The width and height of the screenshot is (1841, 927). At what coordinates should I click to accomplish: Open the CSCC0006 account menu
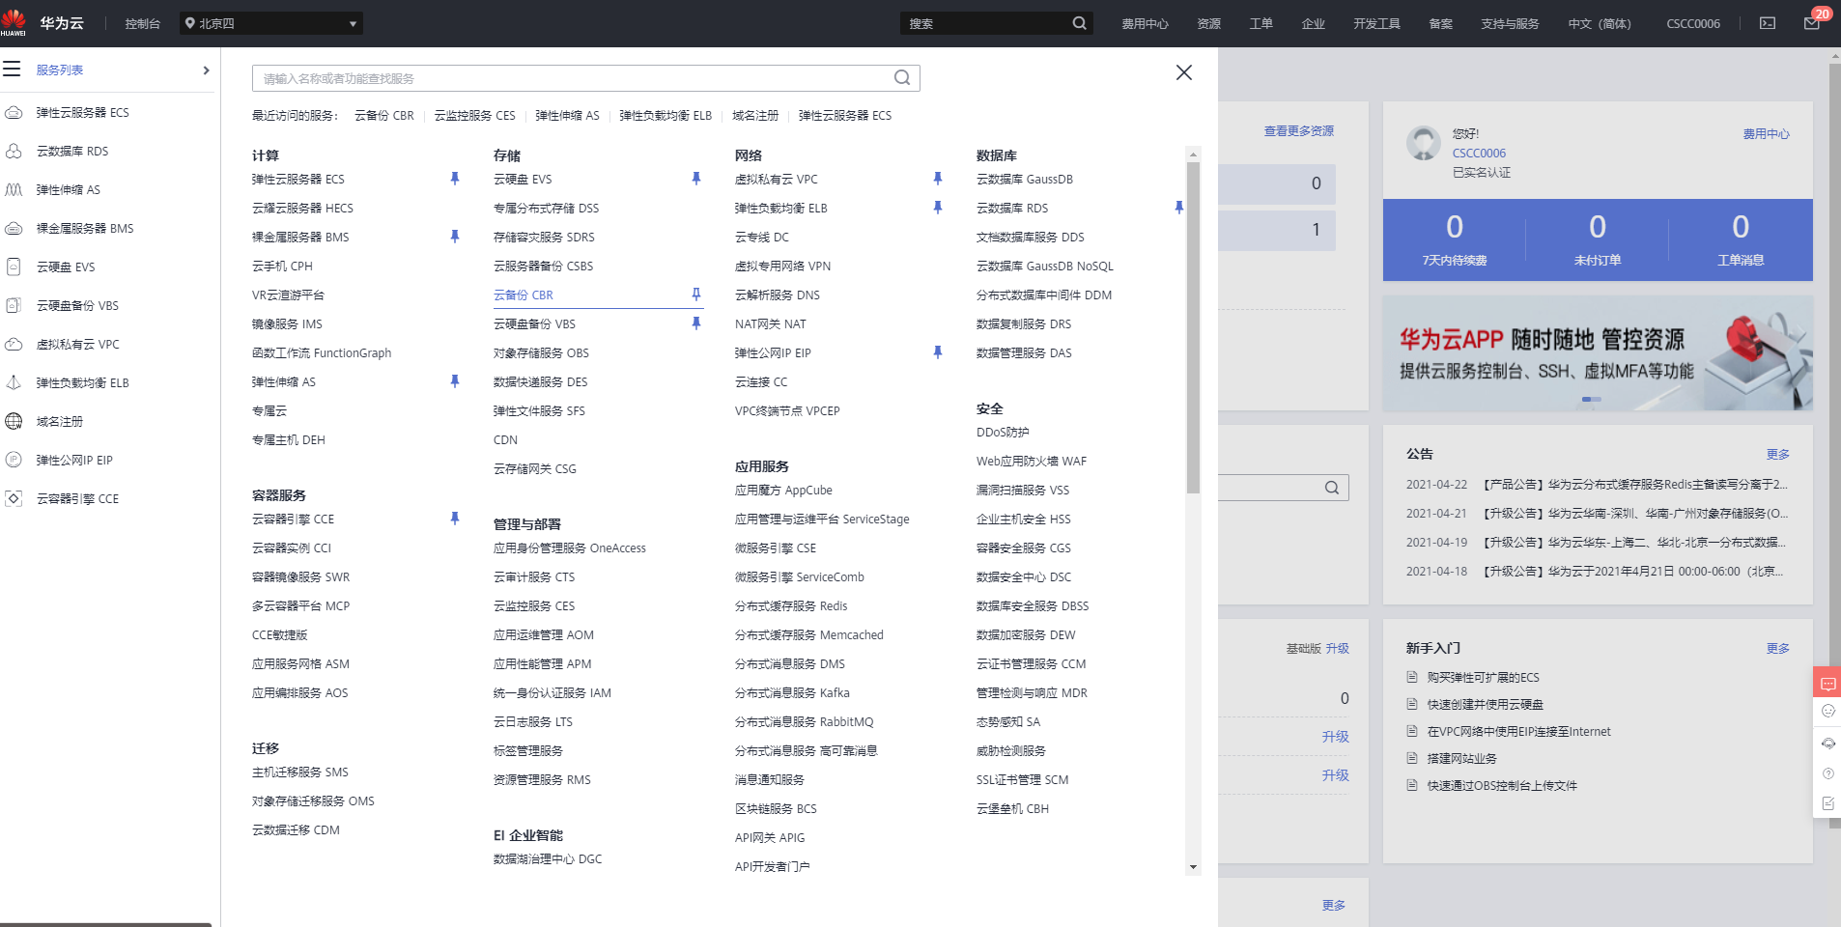click(1693, 23)
